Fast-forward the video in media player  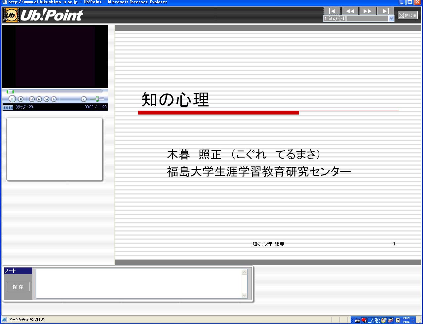pyautogui.click(x=47, y=99)
